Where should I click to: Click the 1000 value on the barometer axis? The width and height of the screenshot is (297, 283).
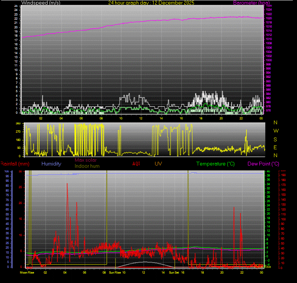click(269, 60)
